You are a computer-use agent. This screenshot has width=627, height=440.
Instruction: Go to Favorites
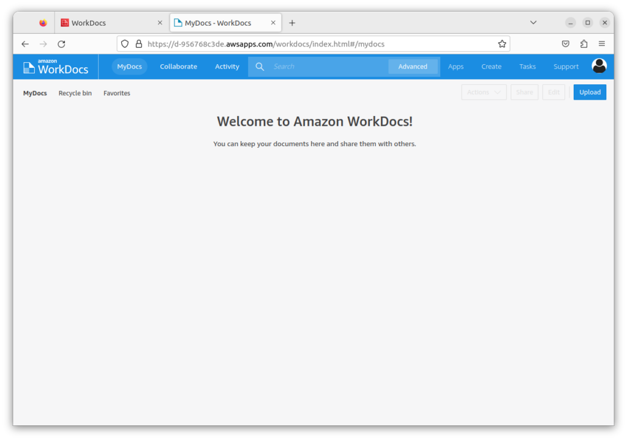tap(116, 93)
